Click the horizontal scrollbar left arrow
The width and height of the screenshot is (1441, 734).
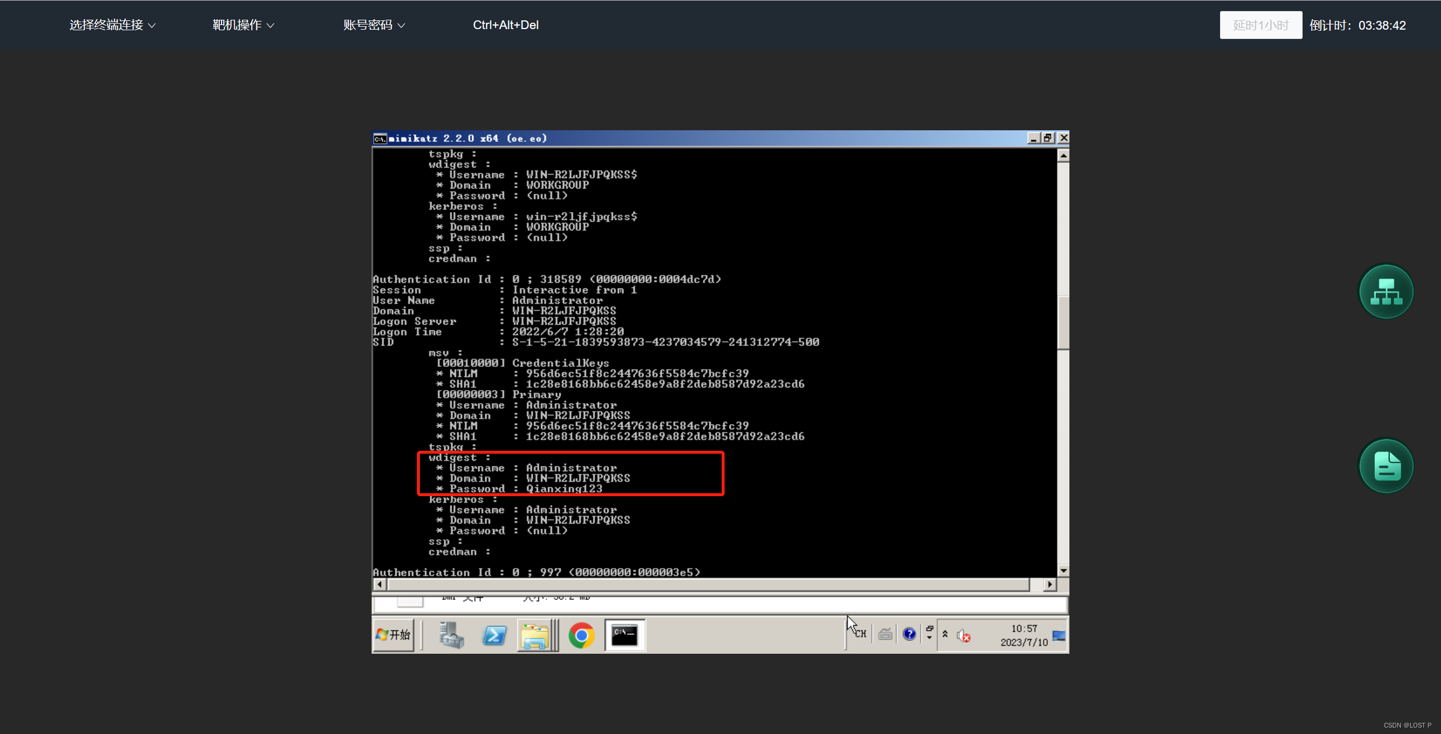point(379,584)
